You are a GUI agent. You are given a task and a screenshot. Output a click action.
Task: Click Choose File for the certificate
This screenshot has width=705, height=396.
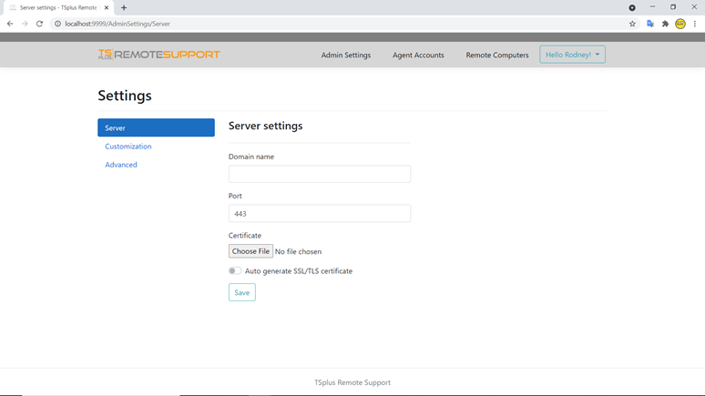tap(250, 251)
